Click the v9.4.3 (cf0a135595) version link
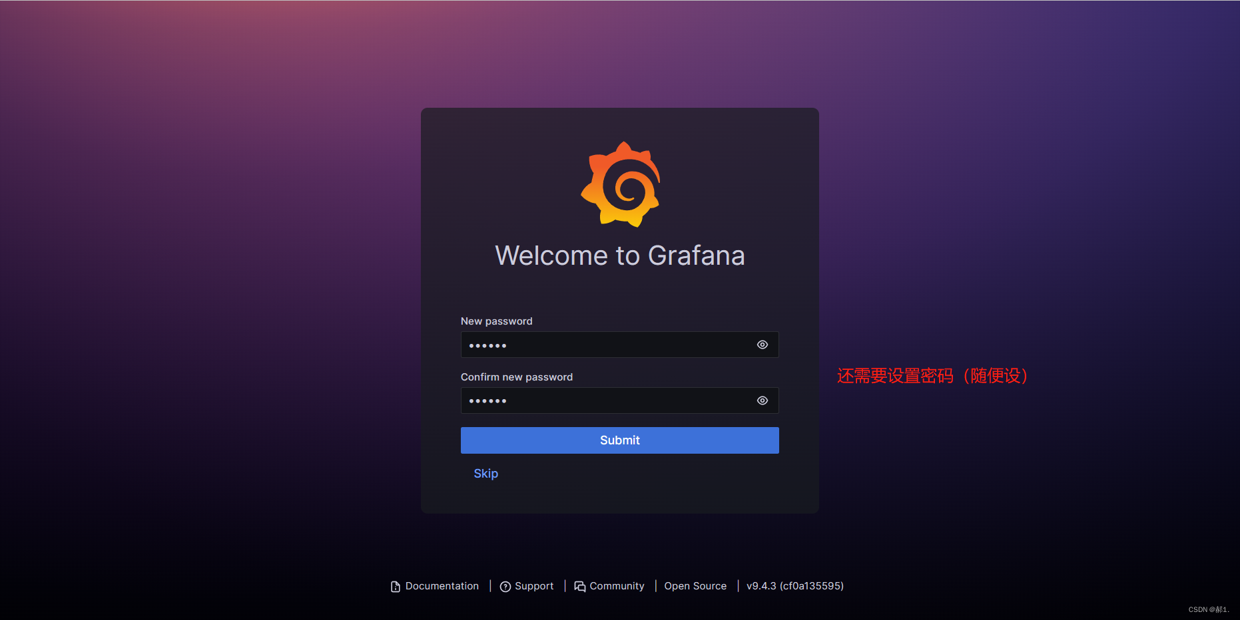 point(795,586)
